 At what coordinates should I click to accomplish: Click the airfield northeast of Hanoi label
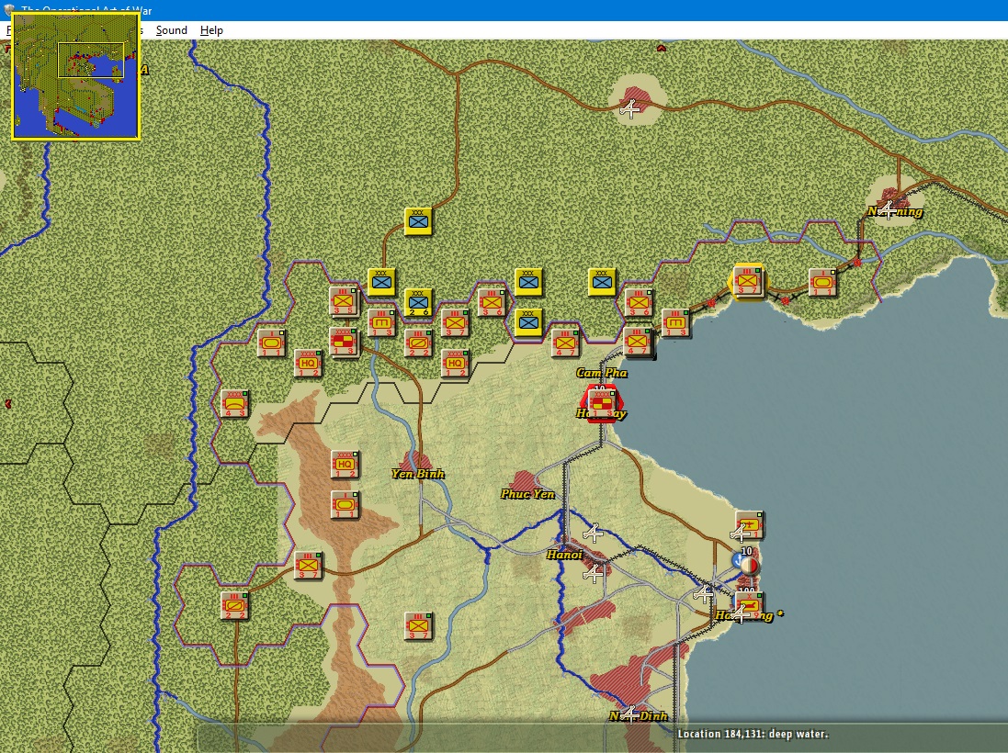point(594,534)
